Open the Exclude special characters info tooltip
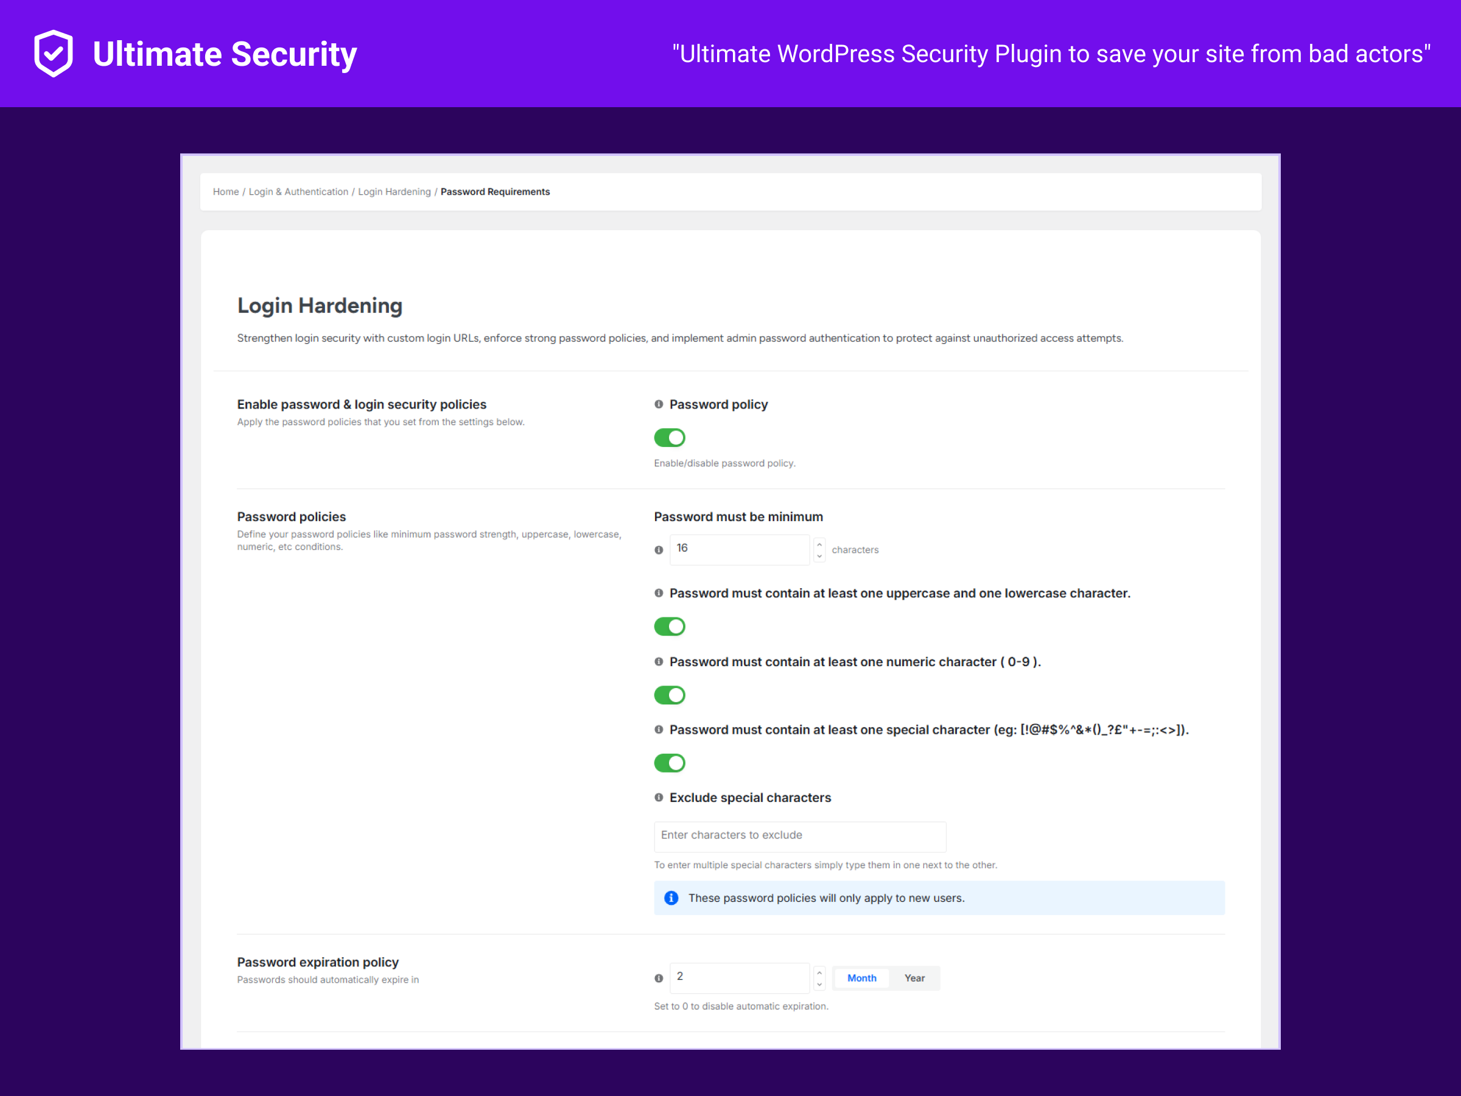This screenshot has height=1096, width=1461. tap(659, 798)
